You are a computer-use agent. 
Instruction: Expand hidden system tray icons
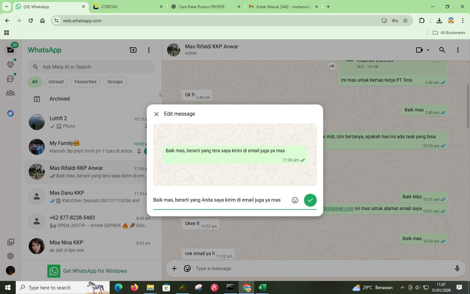coord(402,288)
